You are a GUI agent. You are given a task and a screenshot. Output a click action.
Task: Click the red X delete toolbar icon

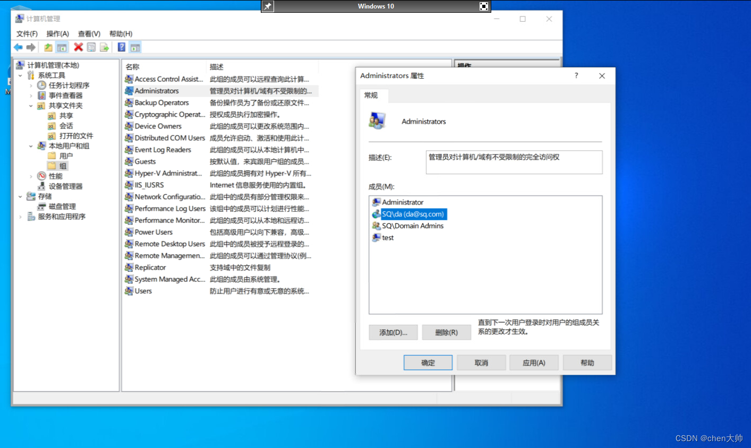click(78, 47)
